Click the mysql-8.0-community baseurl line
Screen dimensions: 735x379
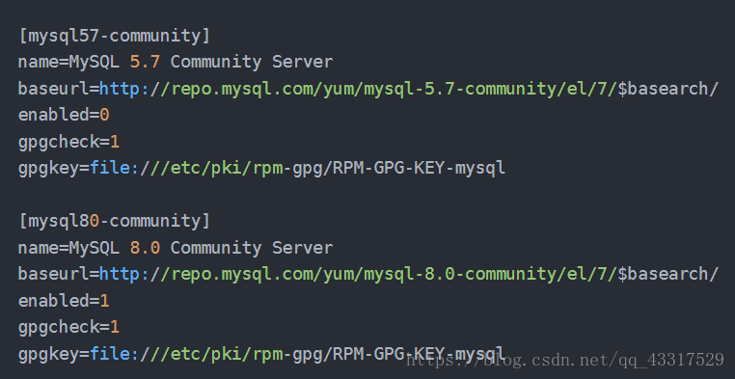pyautogui.click(x=367, y=274)
